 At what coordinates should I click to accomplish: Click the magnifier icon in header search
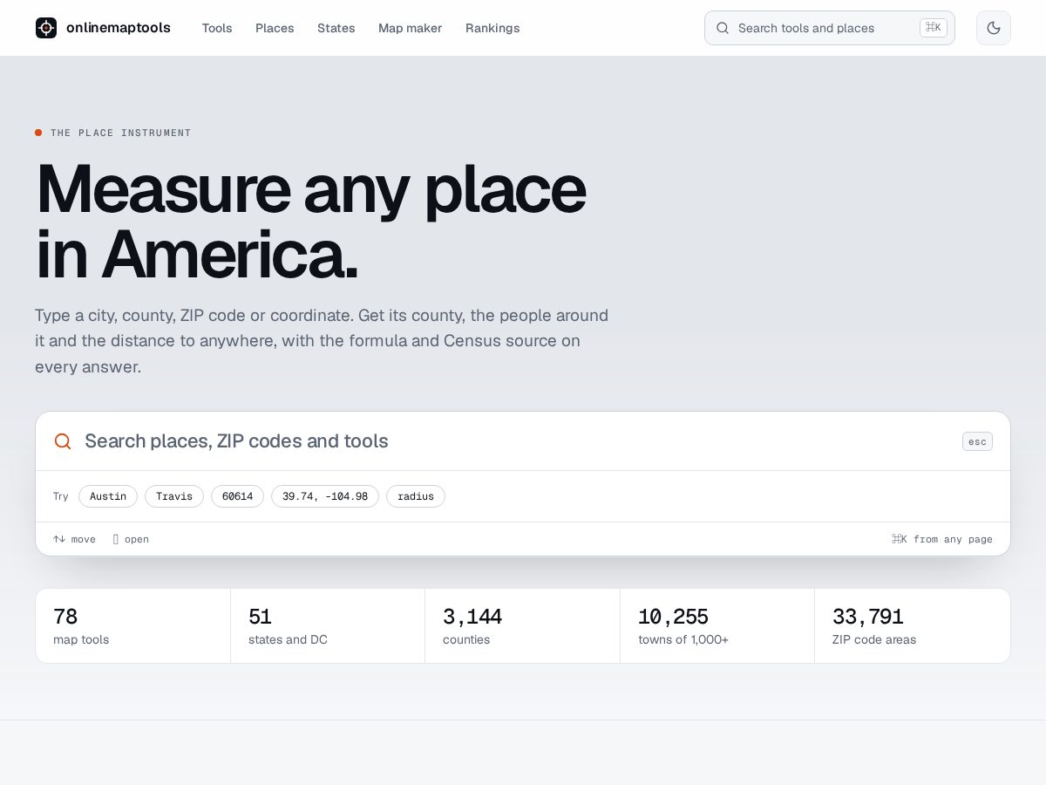[723, 28]
